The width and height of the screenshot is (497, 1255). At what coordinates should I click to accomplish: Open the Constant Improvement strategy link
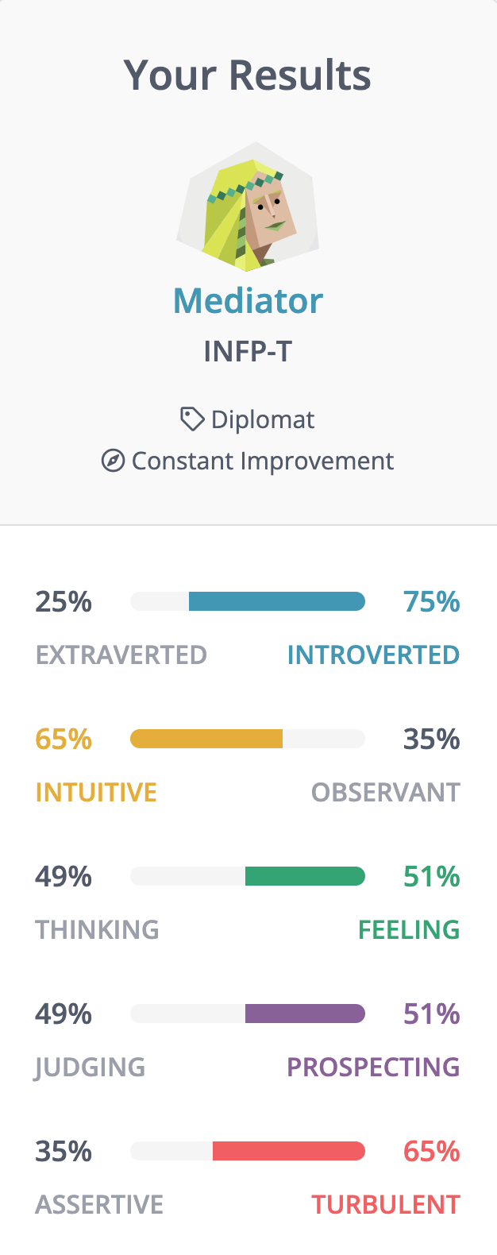pyautogui.click(x=263, y=461)
